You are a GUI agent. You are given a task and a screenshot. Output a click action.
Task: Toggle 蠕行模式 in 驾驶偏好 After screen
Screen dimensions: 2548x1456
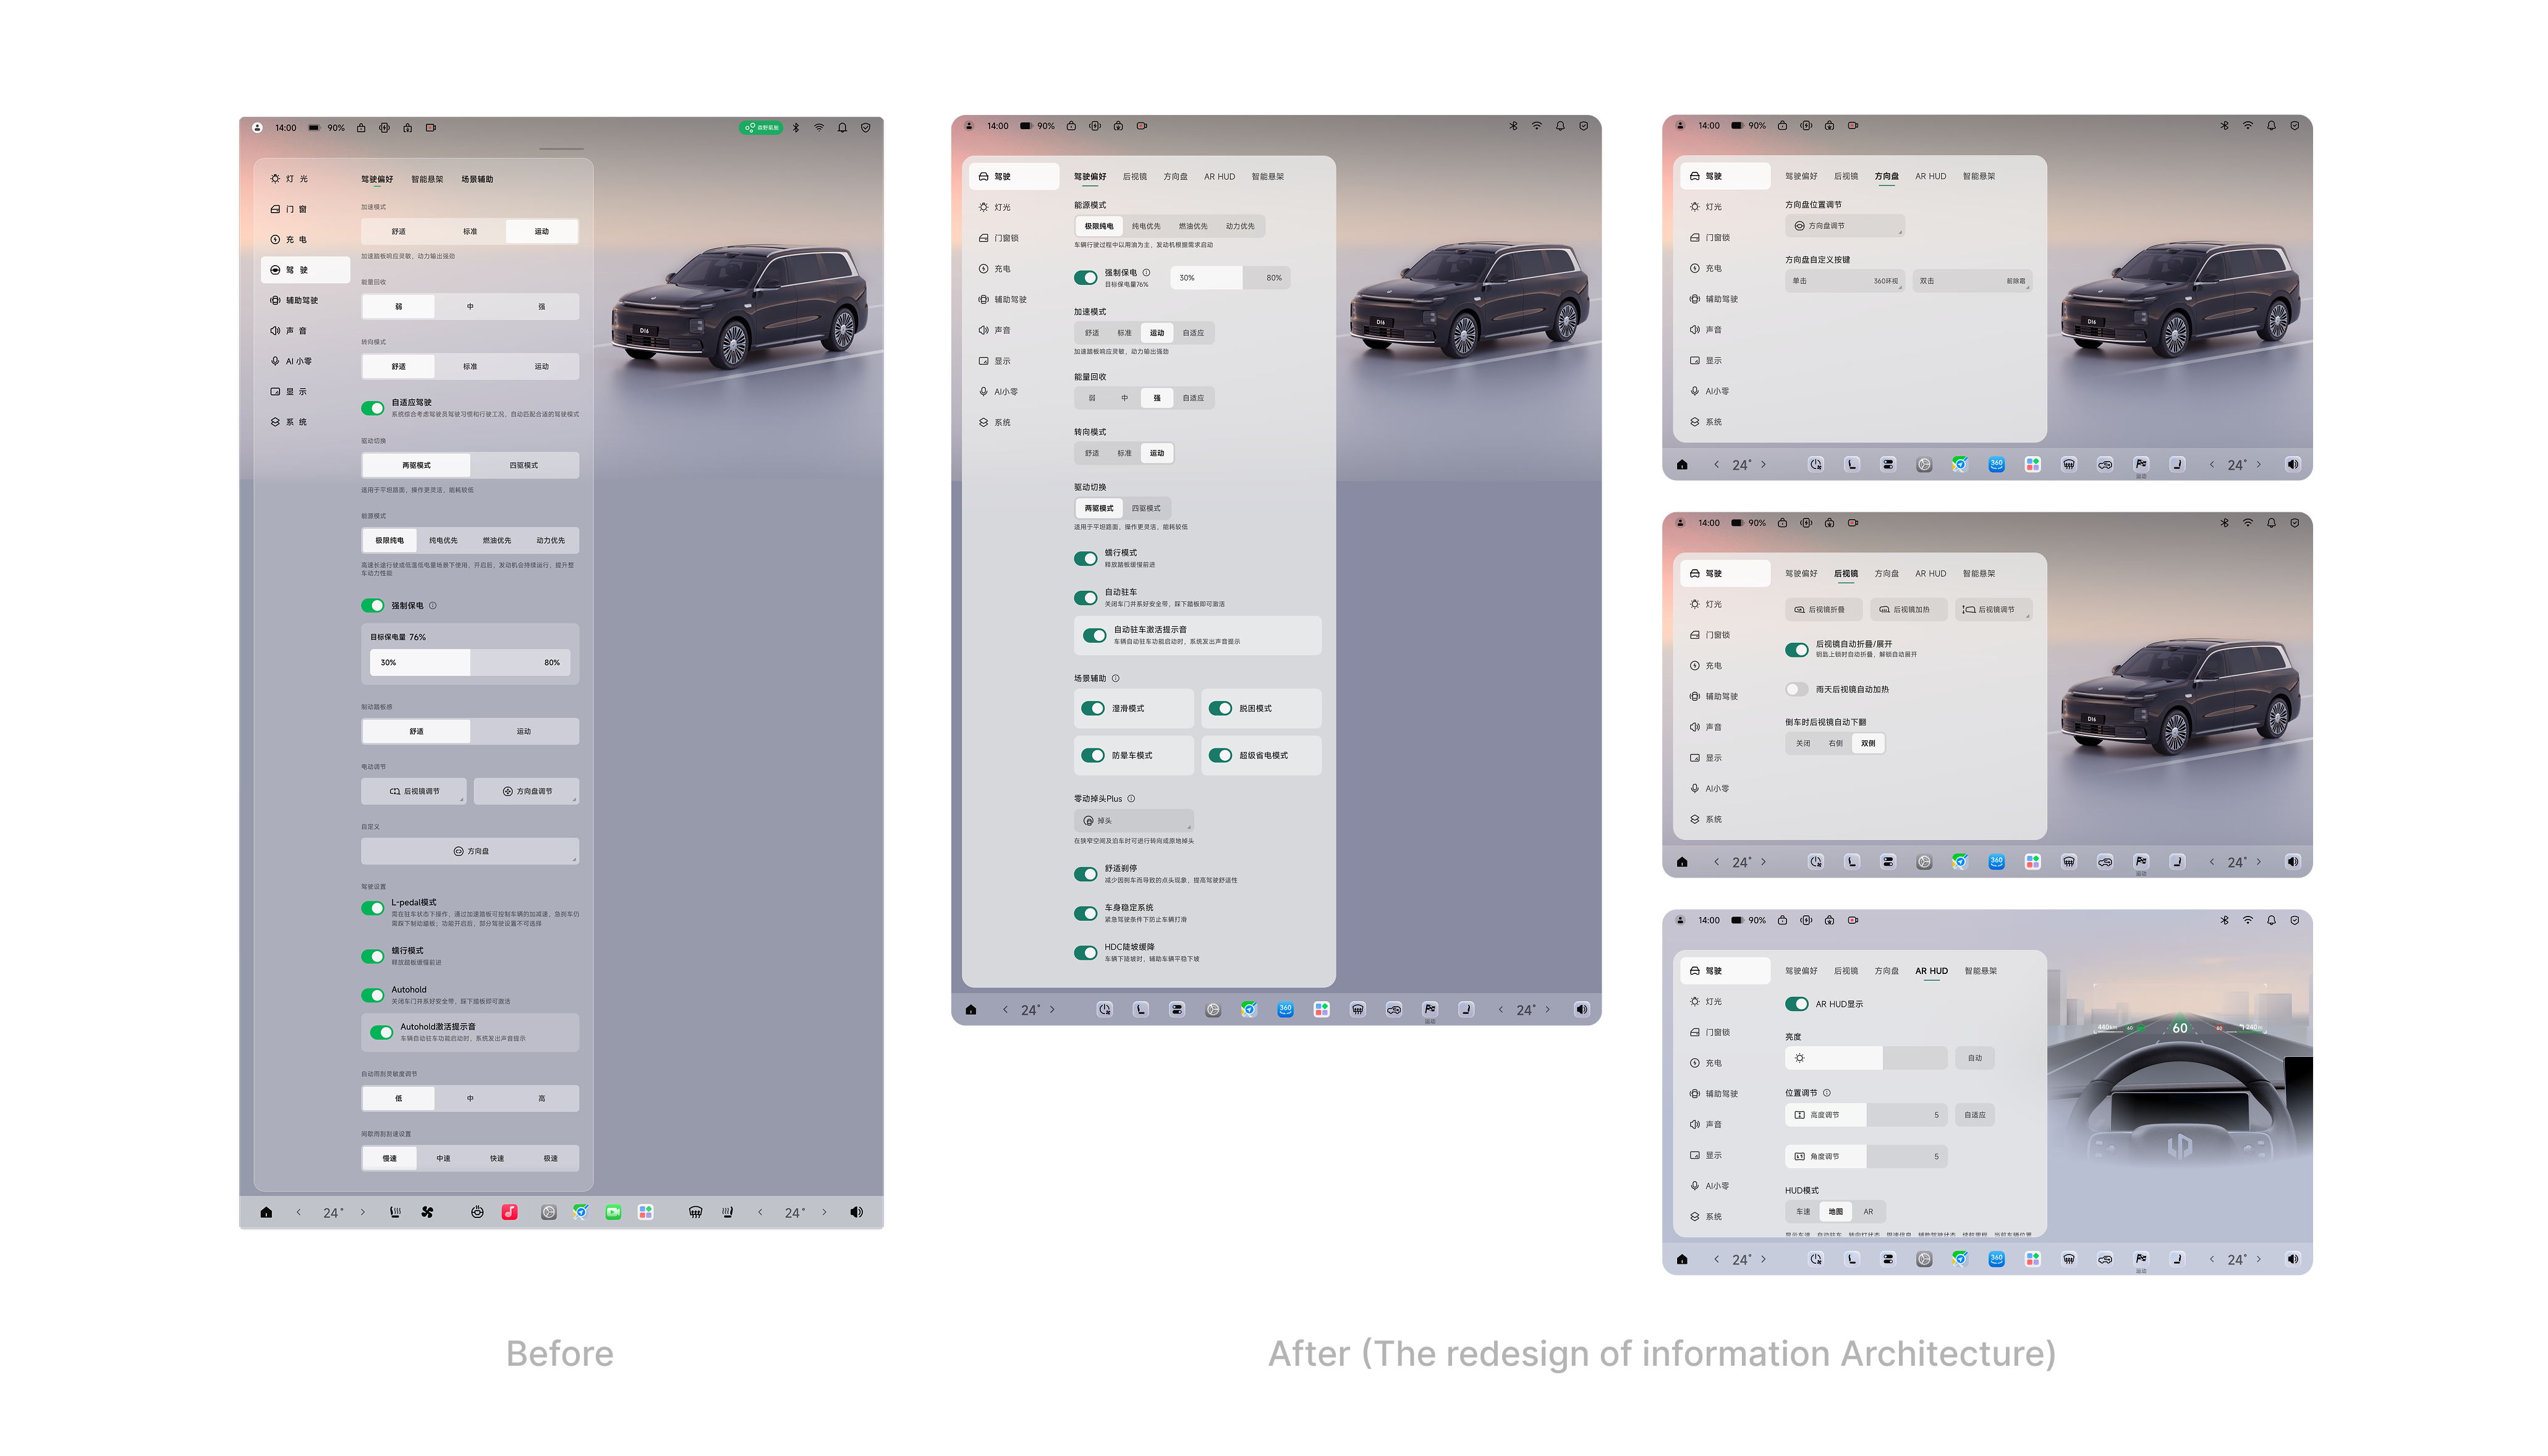click(1086, 558)
